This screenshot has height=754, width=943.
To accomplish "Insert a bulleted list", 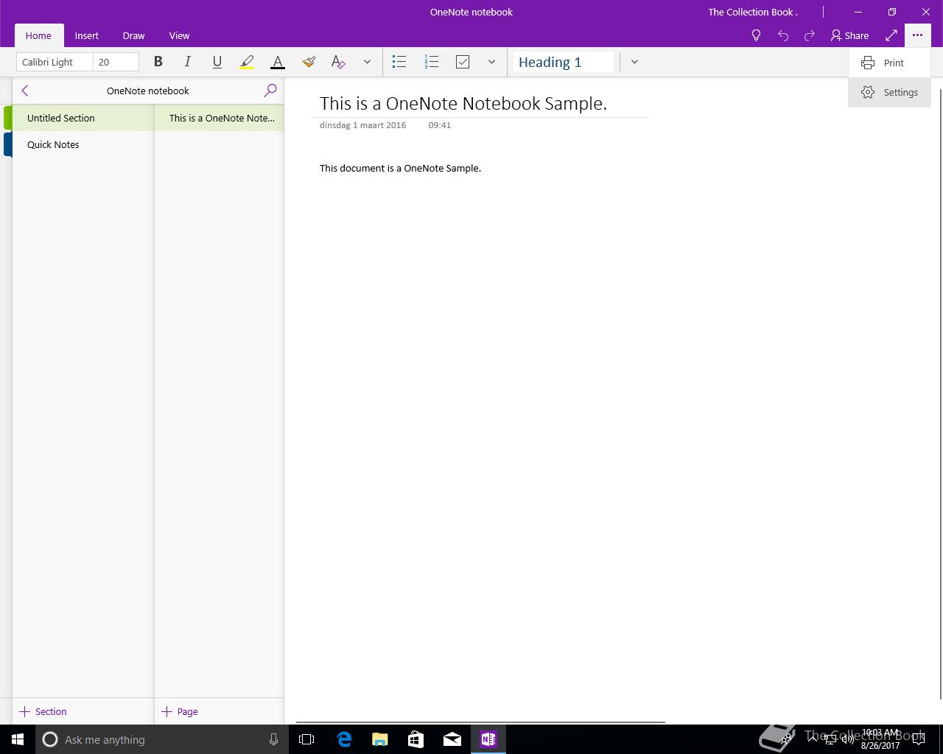I will click(x=399, y=62).
